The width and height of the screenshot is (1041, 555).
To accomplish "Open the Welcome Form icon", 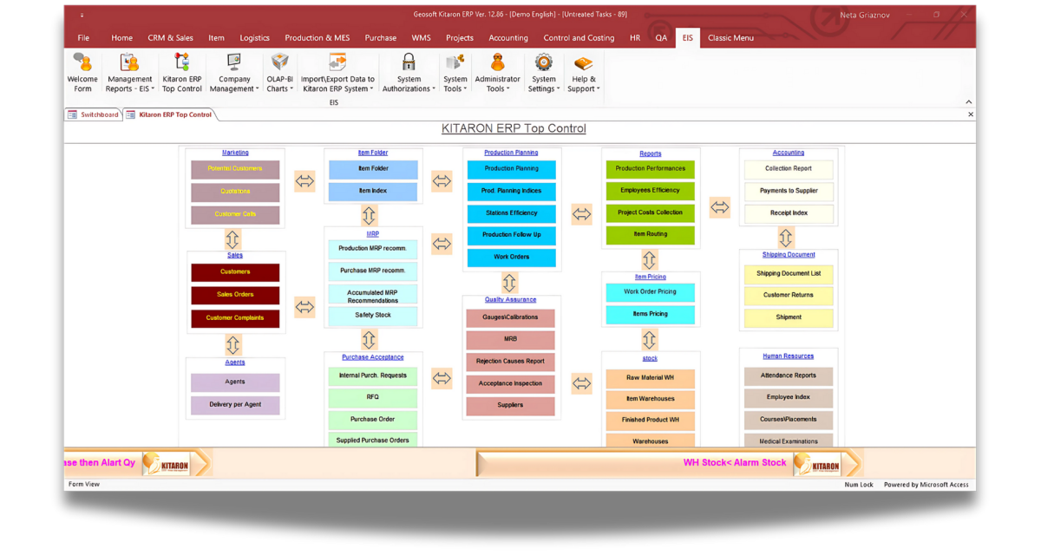I will 82,63.
